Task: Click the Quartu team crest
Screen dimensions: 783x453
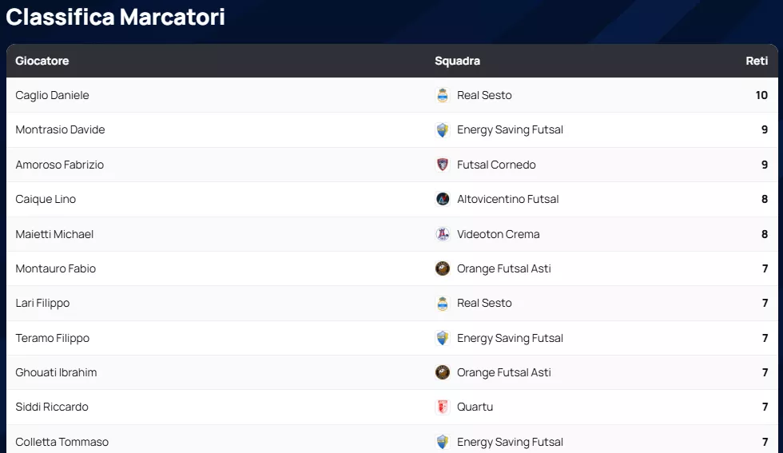Action: [443, 407]
